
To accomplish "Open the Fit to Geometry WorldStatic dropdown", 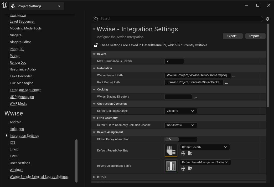I will pos(181,125).
